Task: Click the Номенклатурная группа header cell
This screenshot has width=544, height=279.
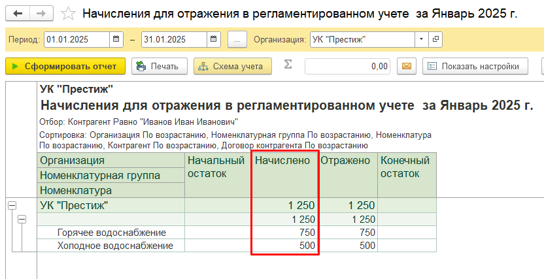Action: 111,175
